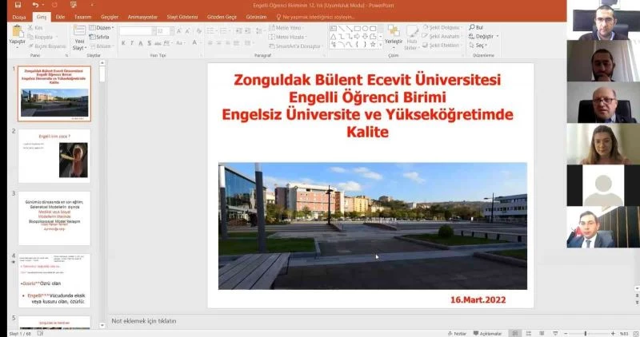Click the Biçim Boyacısı format painter
This screenshot has height=337, width=640.
click(47, 46)
